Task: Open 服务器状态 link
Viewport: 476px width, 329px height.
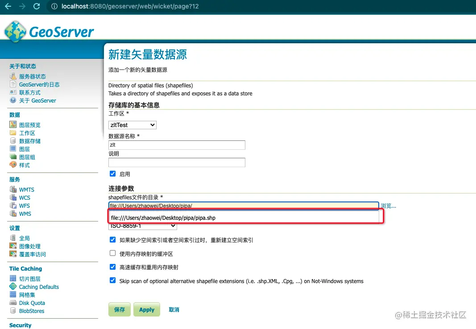Action: 33,76
